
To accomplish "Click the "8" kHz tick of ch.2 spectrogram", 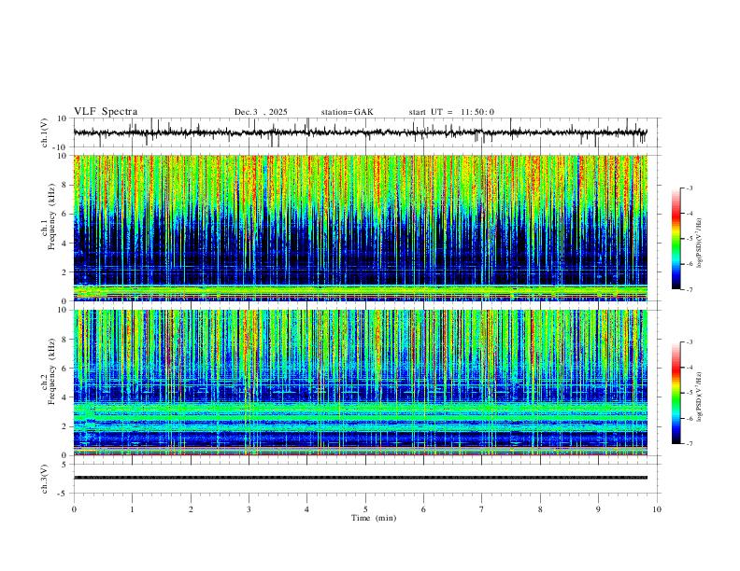I will 64,340.
